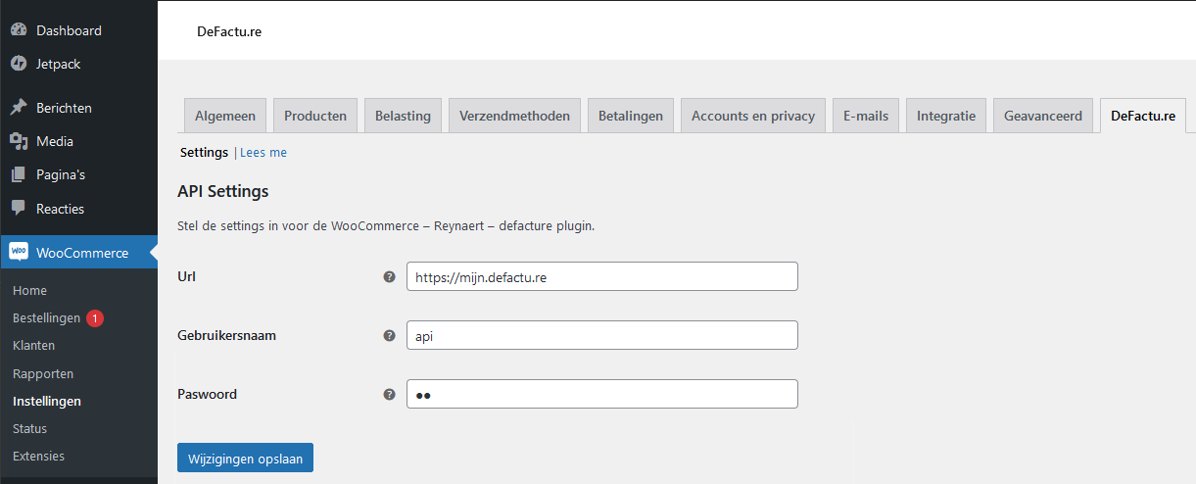Select the Geavanceerd tab
Screen dimensions: 1196x484
(1043, 116)
